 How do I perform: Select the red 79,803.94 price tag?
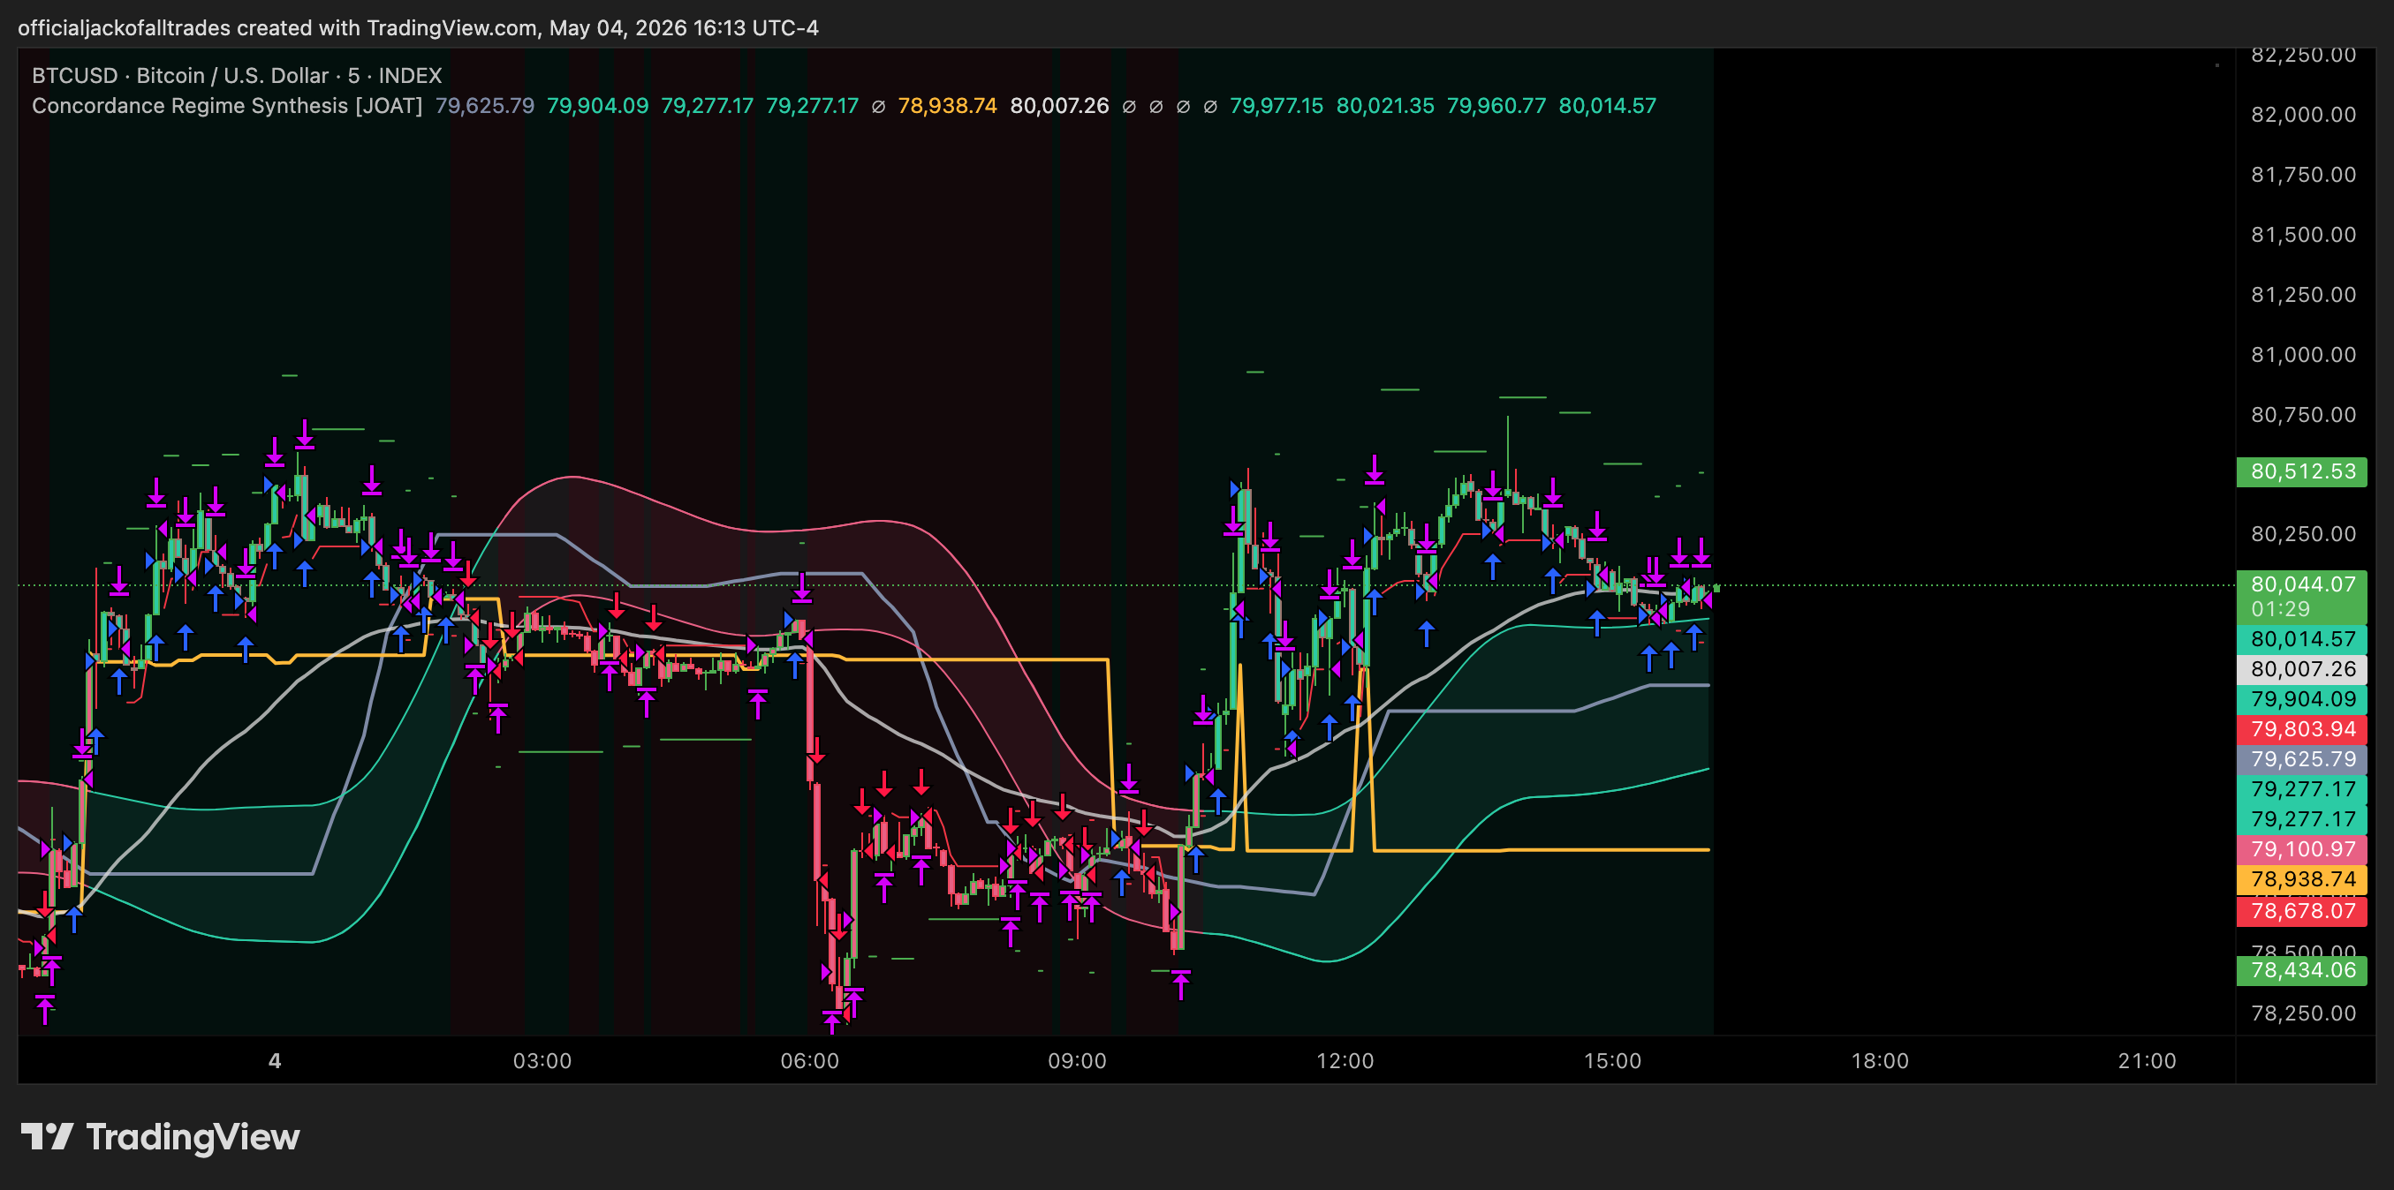[2302, 729]
